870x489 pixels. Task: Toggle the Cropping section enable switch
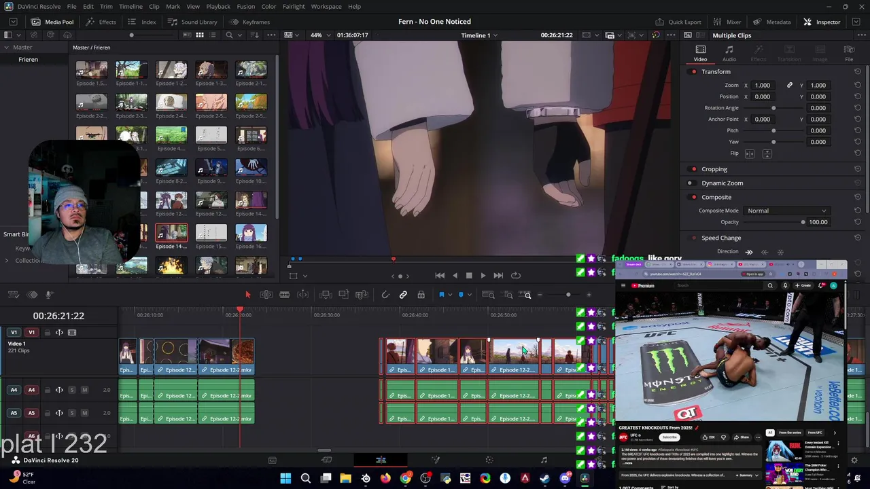693,169
